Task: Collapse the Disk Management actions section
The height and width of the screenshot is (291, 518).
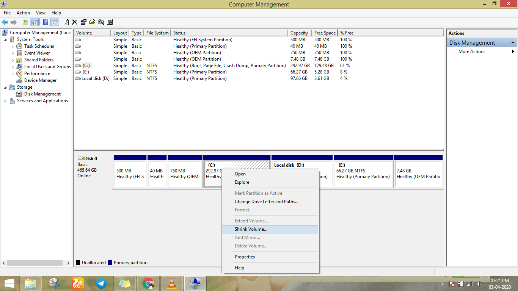Action: pos(513,43)
